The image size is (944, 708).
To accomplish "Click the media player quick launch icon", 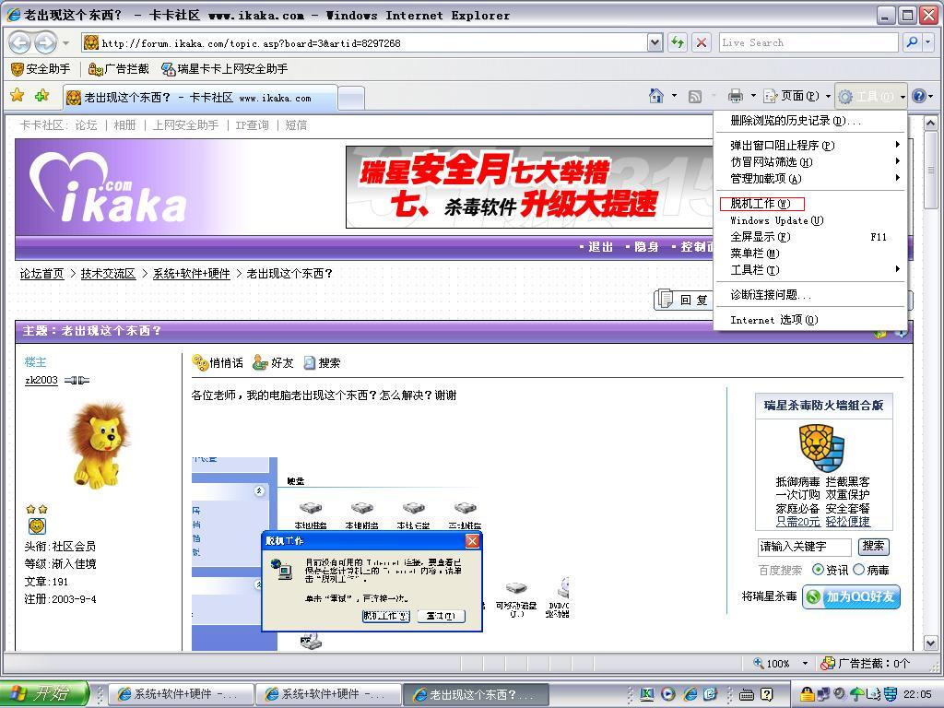I will point(668,694).
